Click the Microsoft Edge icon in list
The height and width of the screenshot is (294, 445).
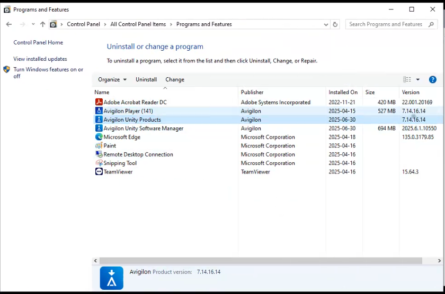click(x=99, y=137)
